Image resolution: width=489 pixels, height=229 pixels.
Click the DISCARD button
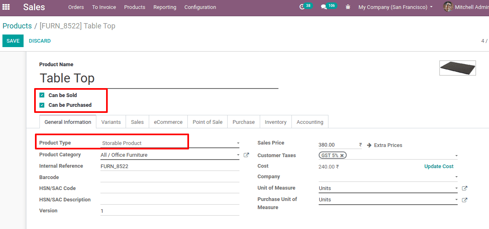pyautogui.click(x=40, y=41)
